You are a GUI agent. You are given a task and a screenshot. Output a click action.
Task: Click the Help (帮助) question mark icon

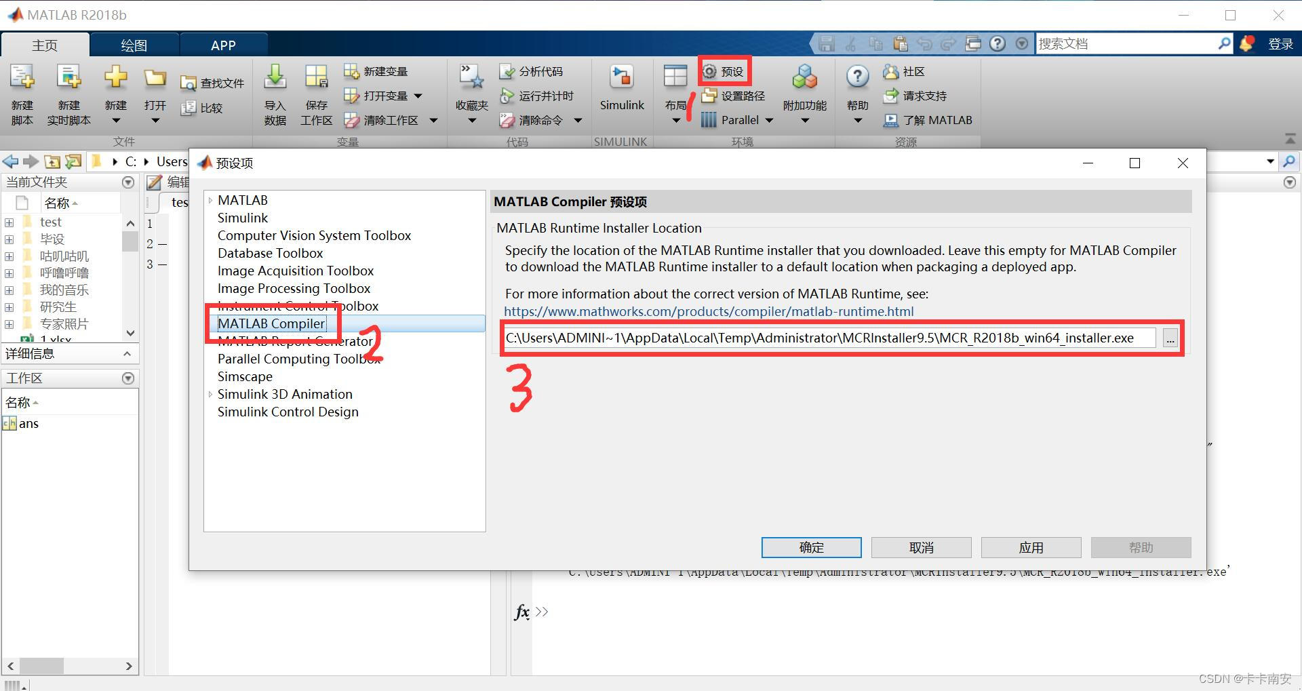pyautogui.click(x=857, y=77)
